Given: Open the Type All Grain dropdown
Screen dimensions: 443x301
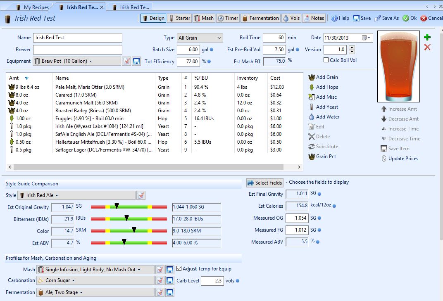Looking at the screenshot, I should point(200,38).
